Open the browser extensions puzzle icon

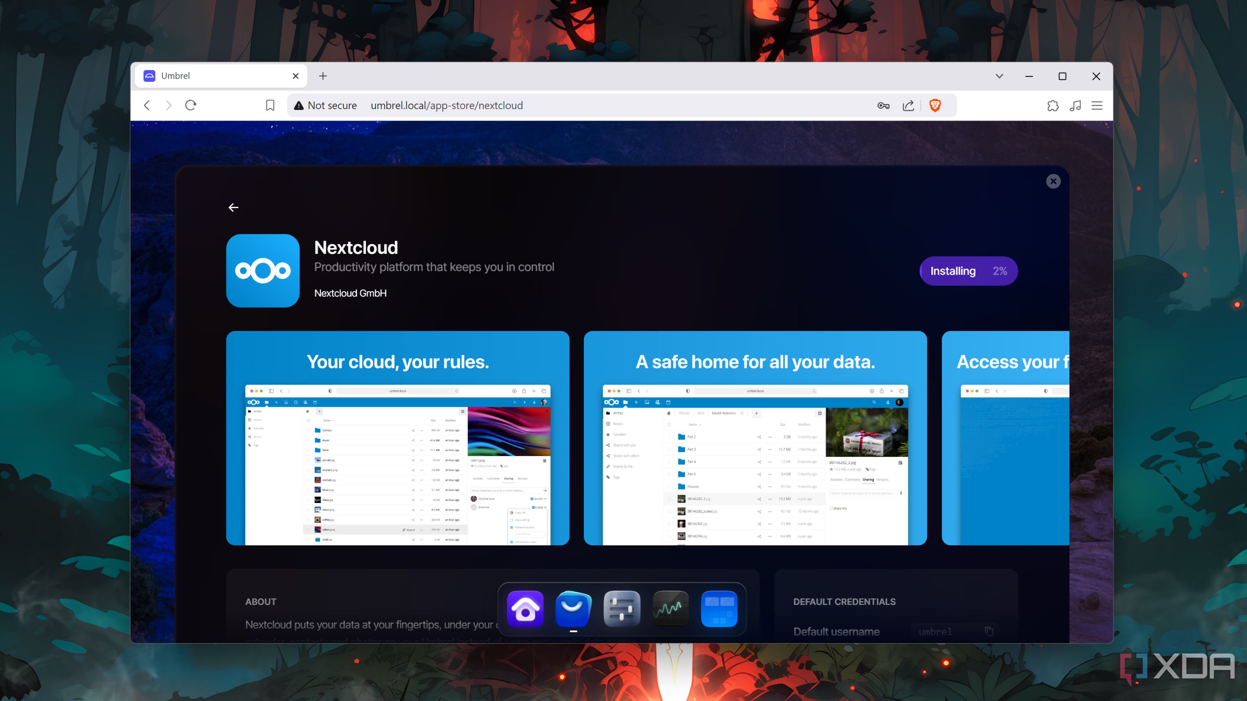click(x=1053, y=105)
